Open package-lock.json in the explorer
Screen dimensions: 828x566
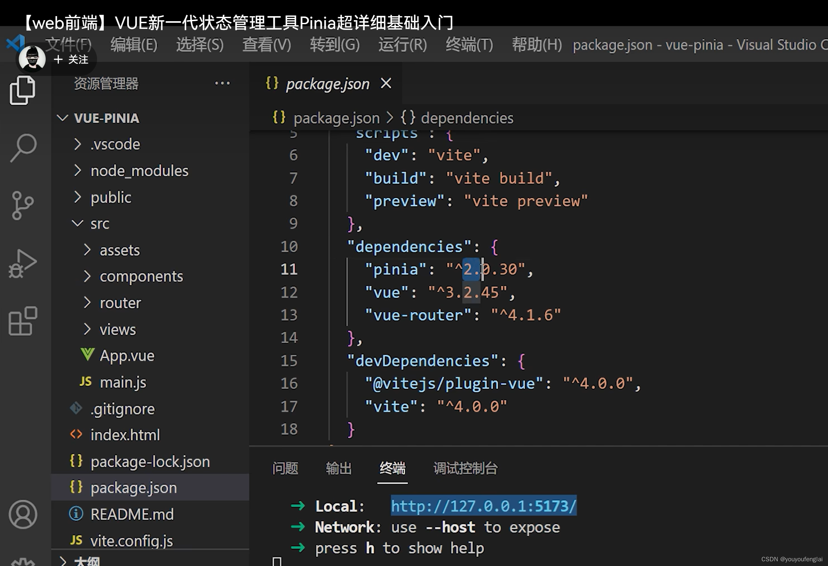coord(150,461)
